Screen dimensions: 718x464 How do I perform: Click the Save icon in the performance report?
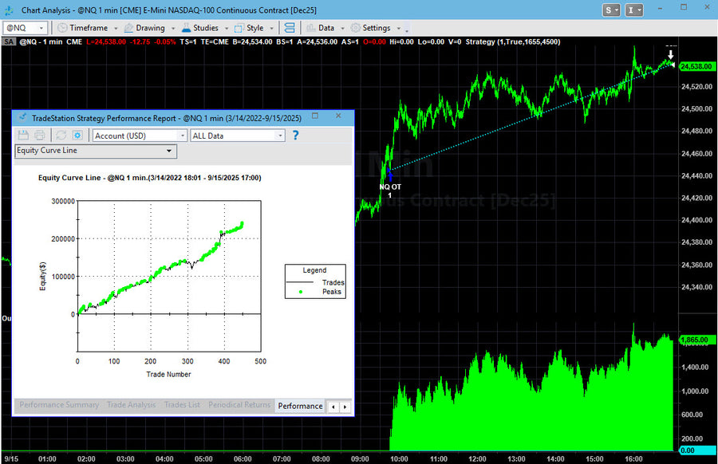tap(24, 135)
